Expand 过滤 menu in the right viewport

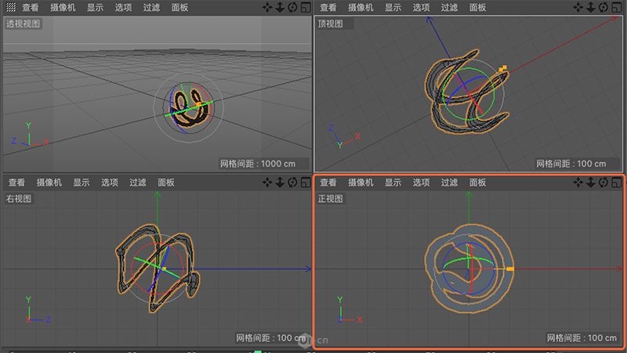(x=138, y=182)
